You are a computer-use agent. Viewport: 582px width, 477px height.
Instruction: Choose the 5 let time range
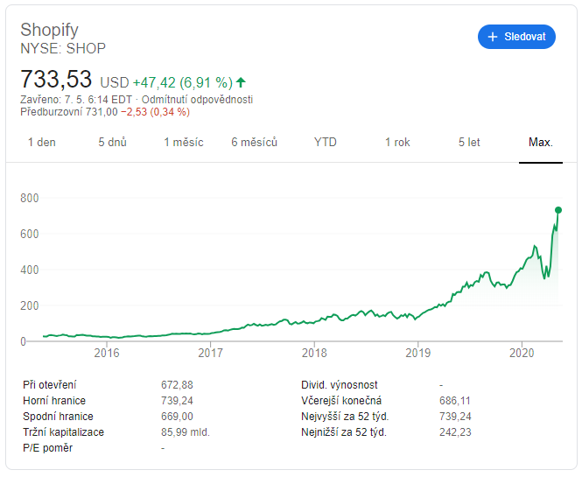(x=469, y=142)
